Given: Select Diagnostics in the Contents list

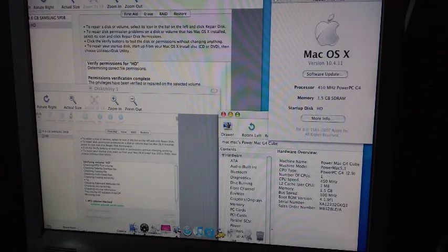Looking at the screenshot, I should (x=241, y=177).
